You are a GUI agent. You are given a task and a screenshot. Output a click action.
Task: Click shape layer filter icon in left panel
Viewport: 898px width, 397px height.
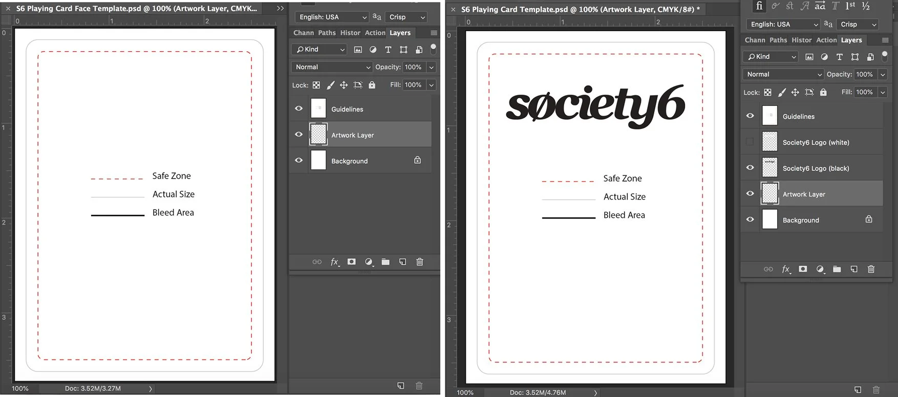[403, 50]
